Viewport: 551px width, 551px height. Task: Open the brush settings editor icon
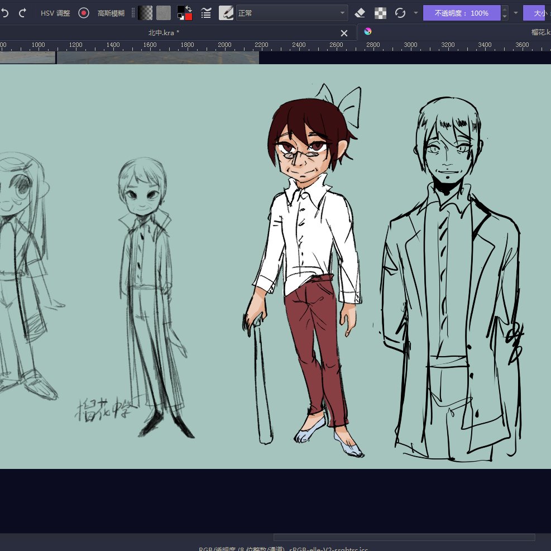point(206,13)
